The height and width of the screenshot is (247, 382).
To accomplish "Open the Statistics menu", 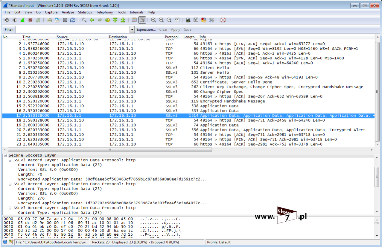I will pos(85,12).
